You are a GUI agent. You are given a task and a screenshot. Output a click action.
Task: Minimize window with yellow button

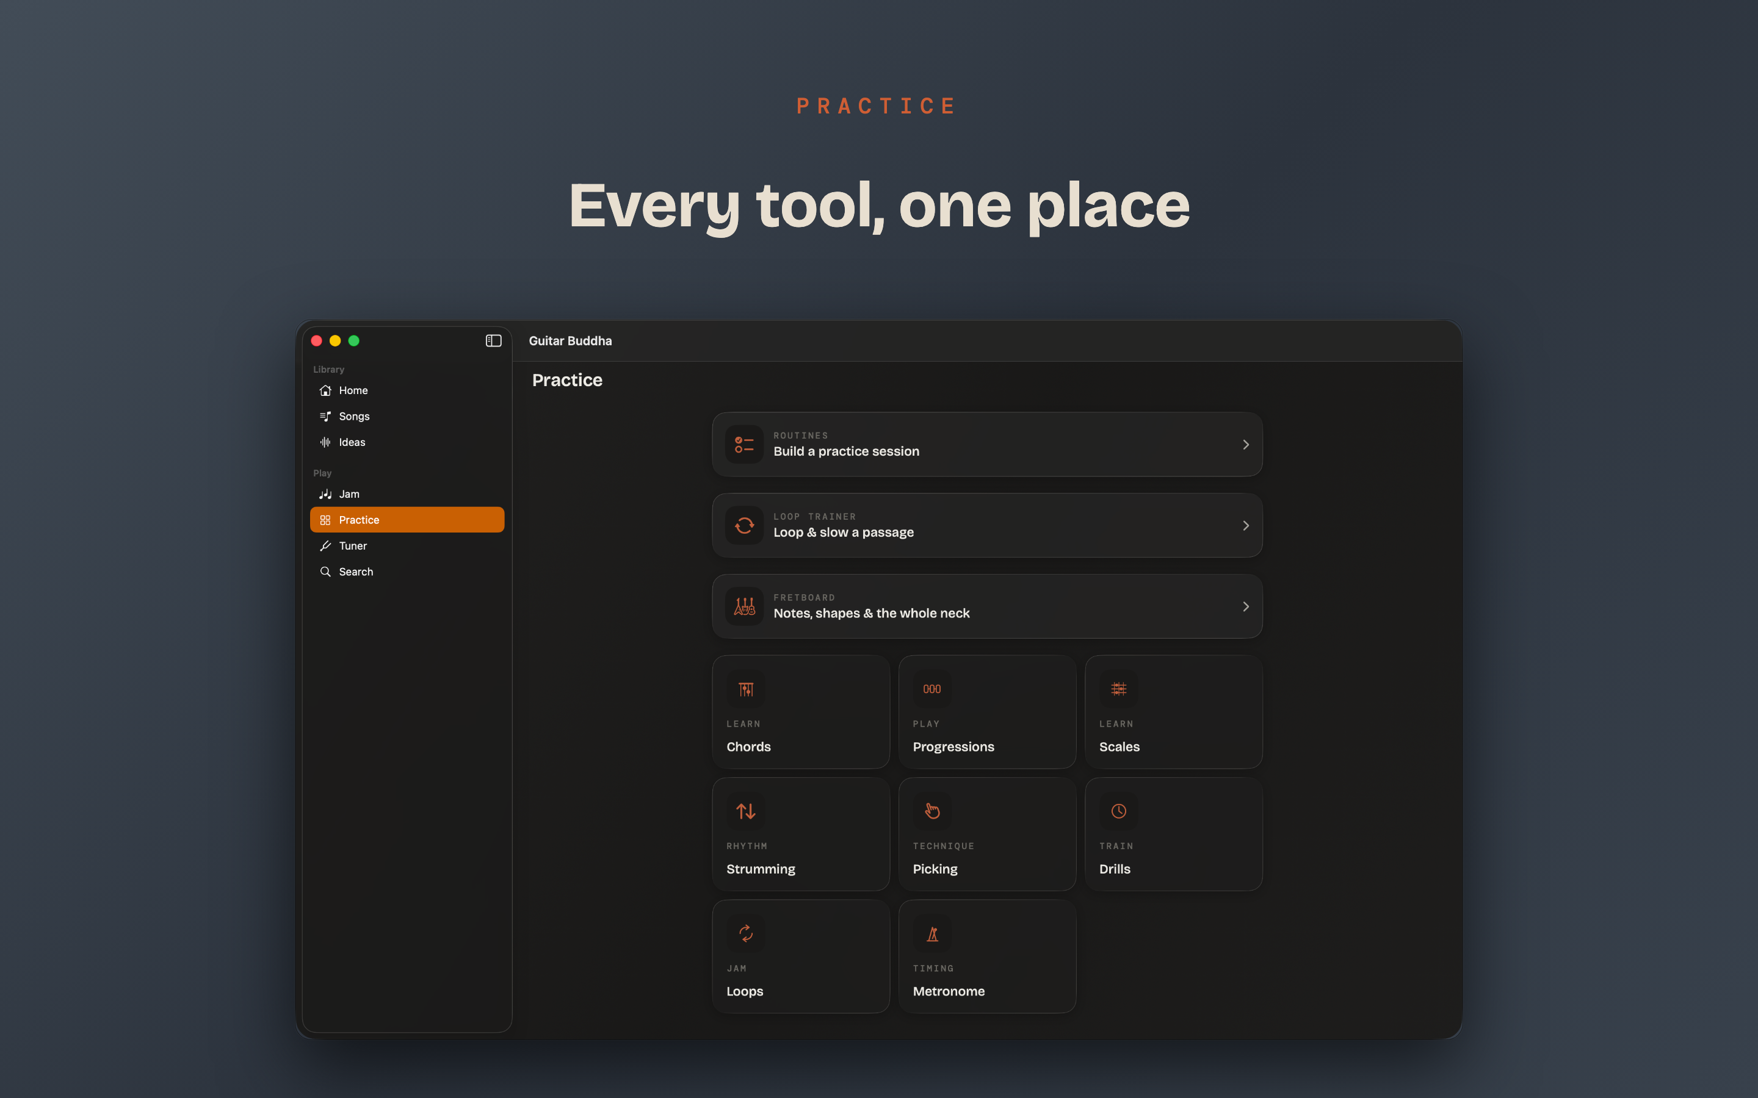(x=335, y=340)
